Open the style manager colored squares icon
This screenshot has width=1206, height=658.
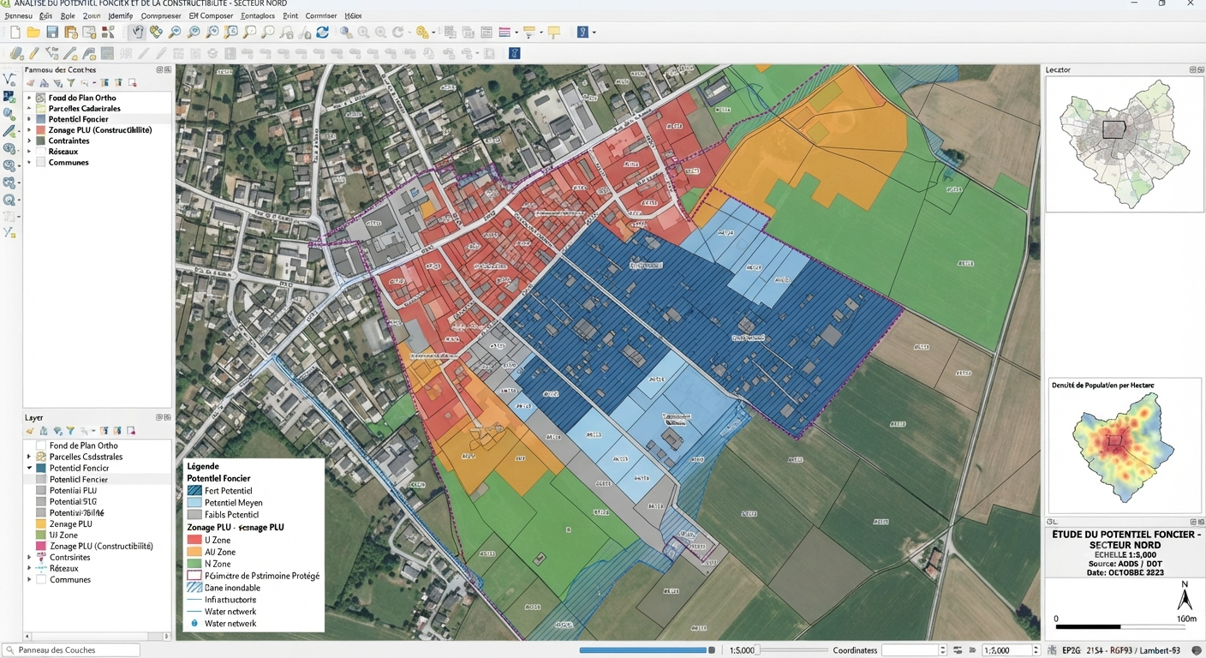pos(108,33)
